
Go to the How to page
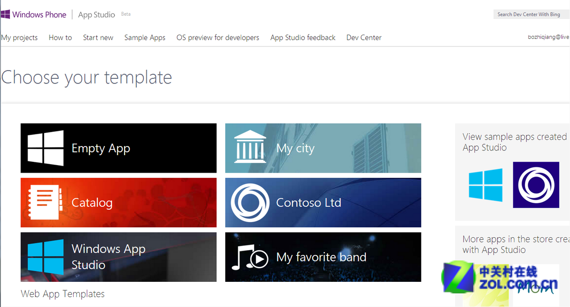tap(60, 37)
